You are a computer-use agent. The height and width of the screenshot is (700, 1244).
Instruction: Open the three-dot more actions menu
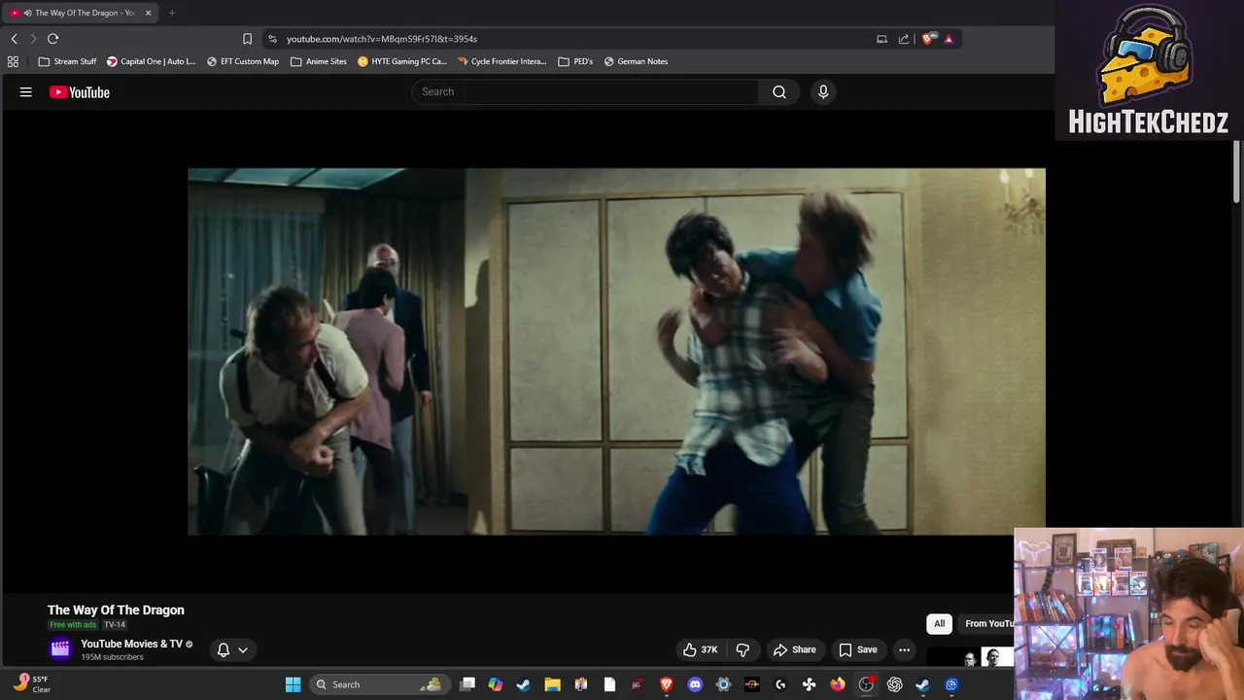coord(904,649)
